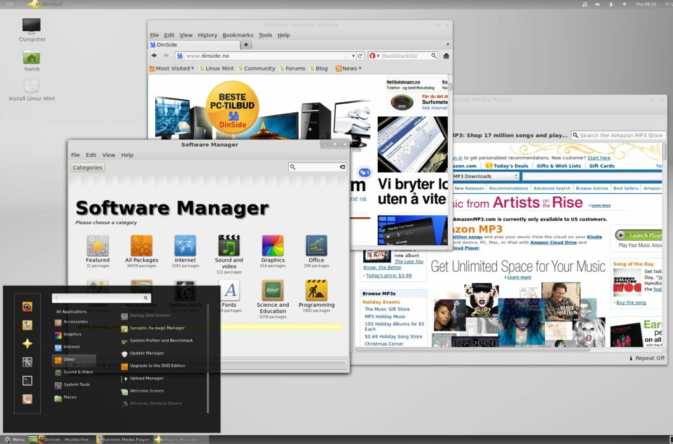This screenshot has height=444, width=673.
Task: Click the Gift Cards link in Banshee
Action: pyautogui.click(x=601, y=166)
